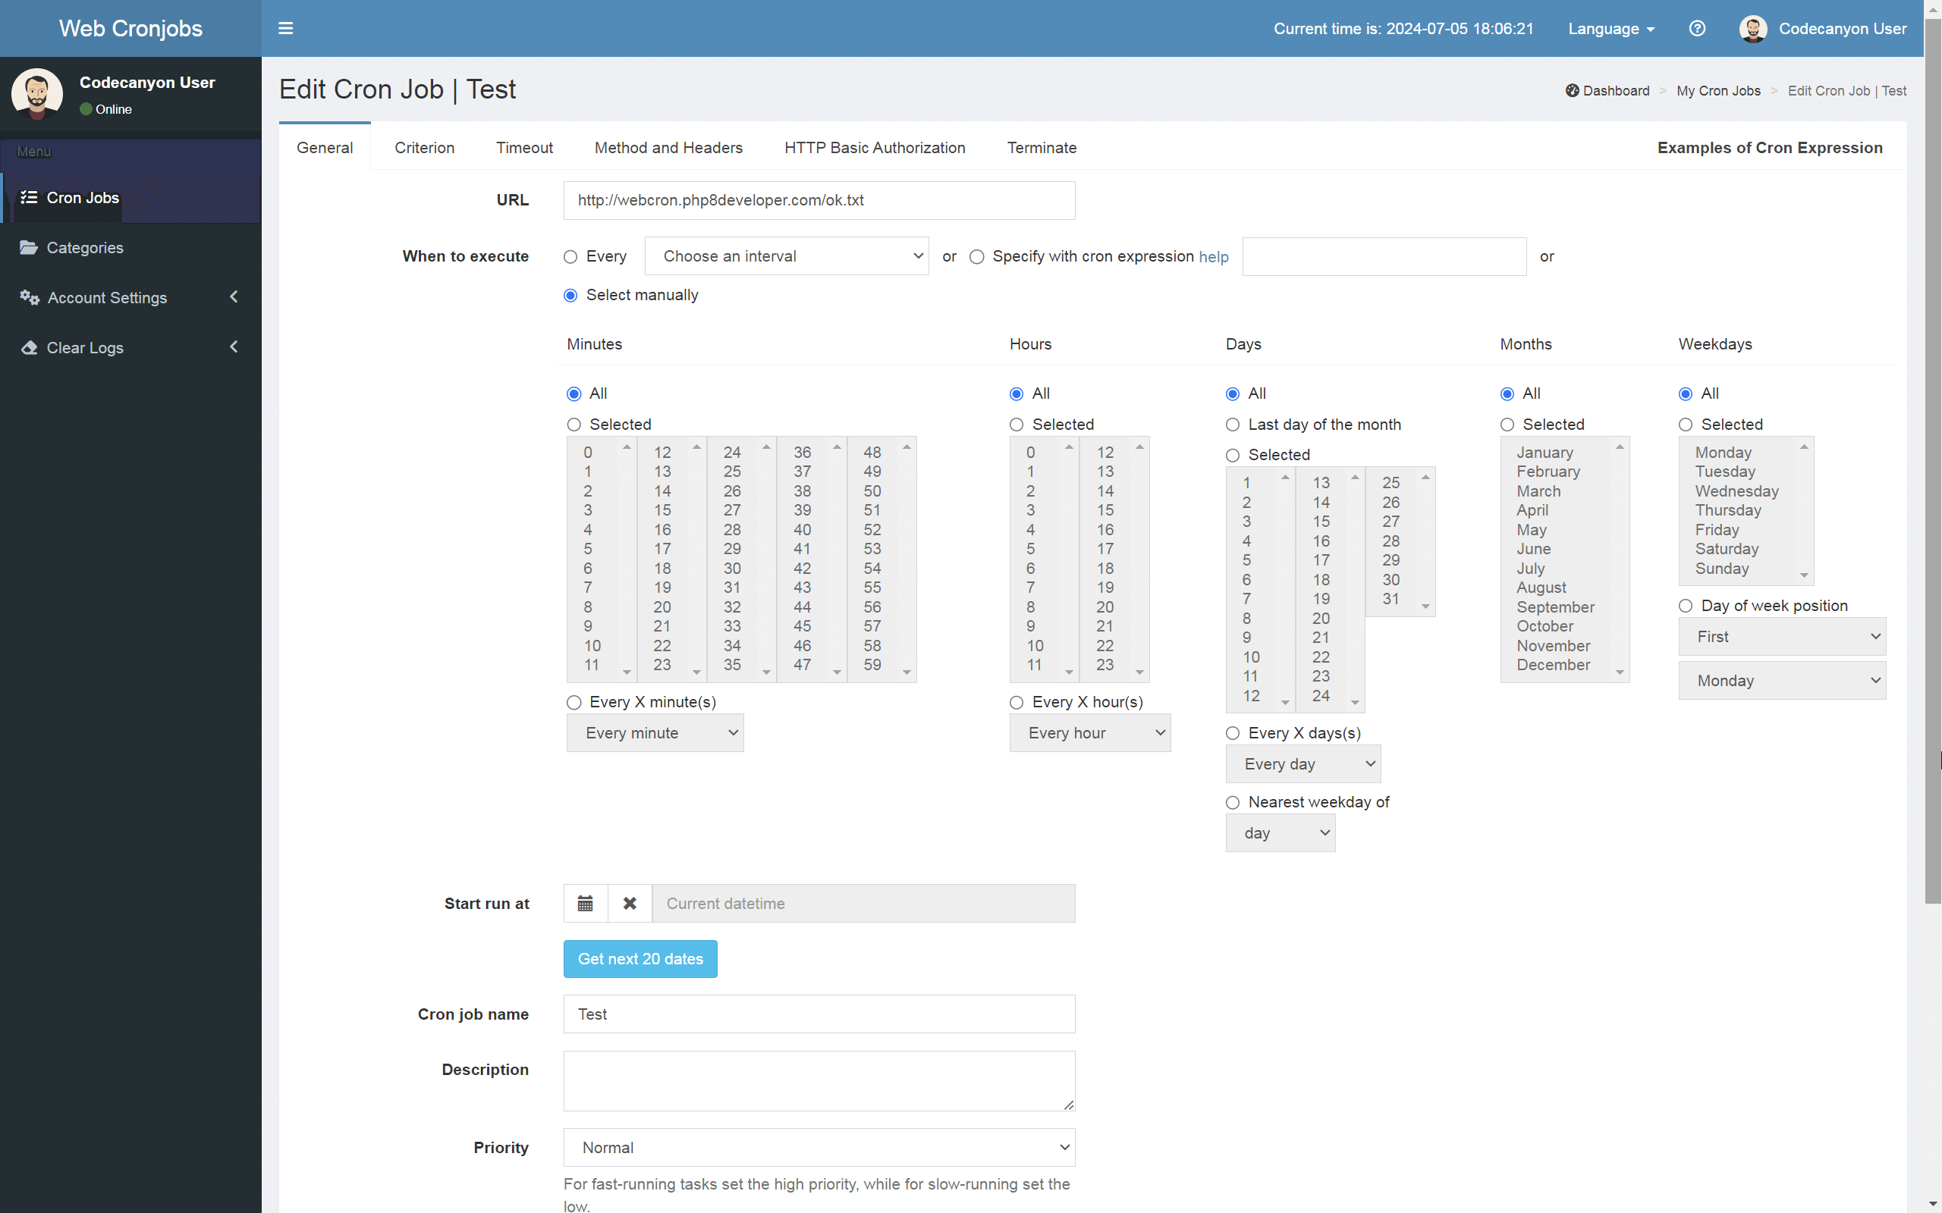Open the Start run at calendar picker
Image resolution: width=1942 pixels, height=1213 pixels.
[x=584, y=902]
